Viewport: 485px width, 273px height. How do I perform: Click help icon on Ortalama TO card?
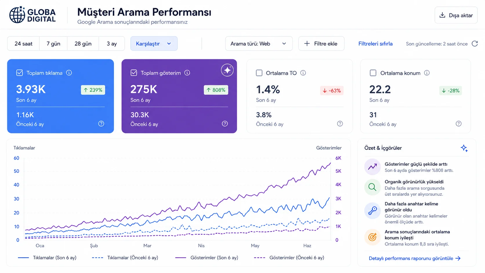[340, 124]
